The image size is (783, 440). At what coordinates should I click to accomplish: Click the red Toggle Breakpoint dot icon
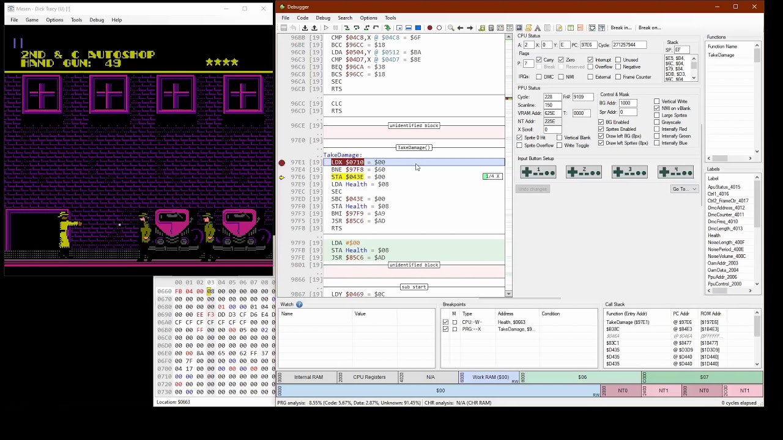click(429, 28)
